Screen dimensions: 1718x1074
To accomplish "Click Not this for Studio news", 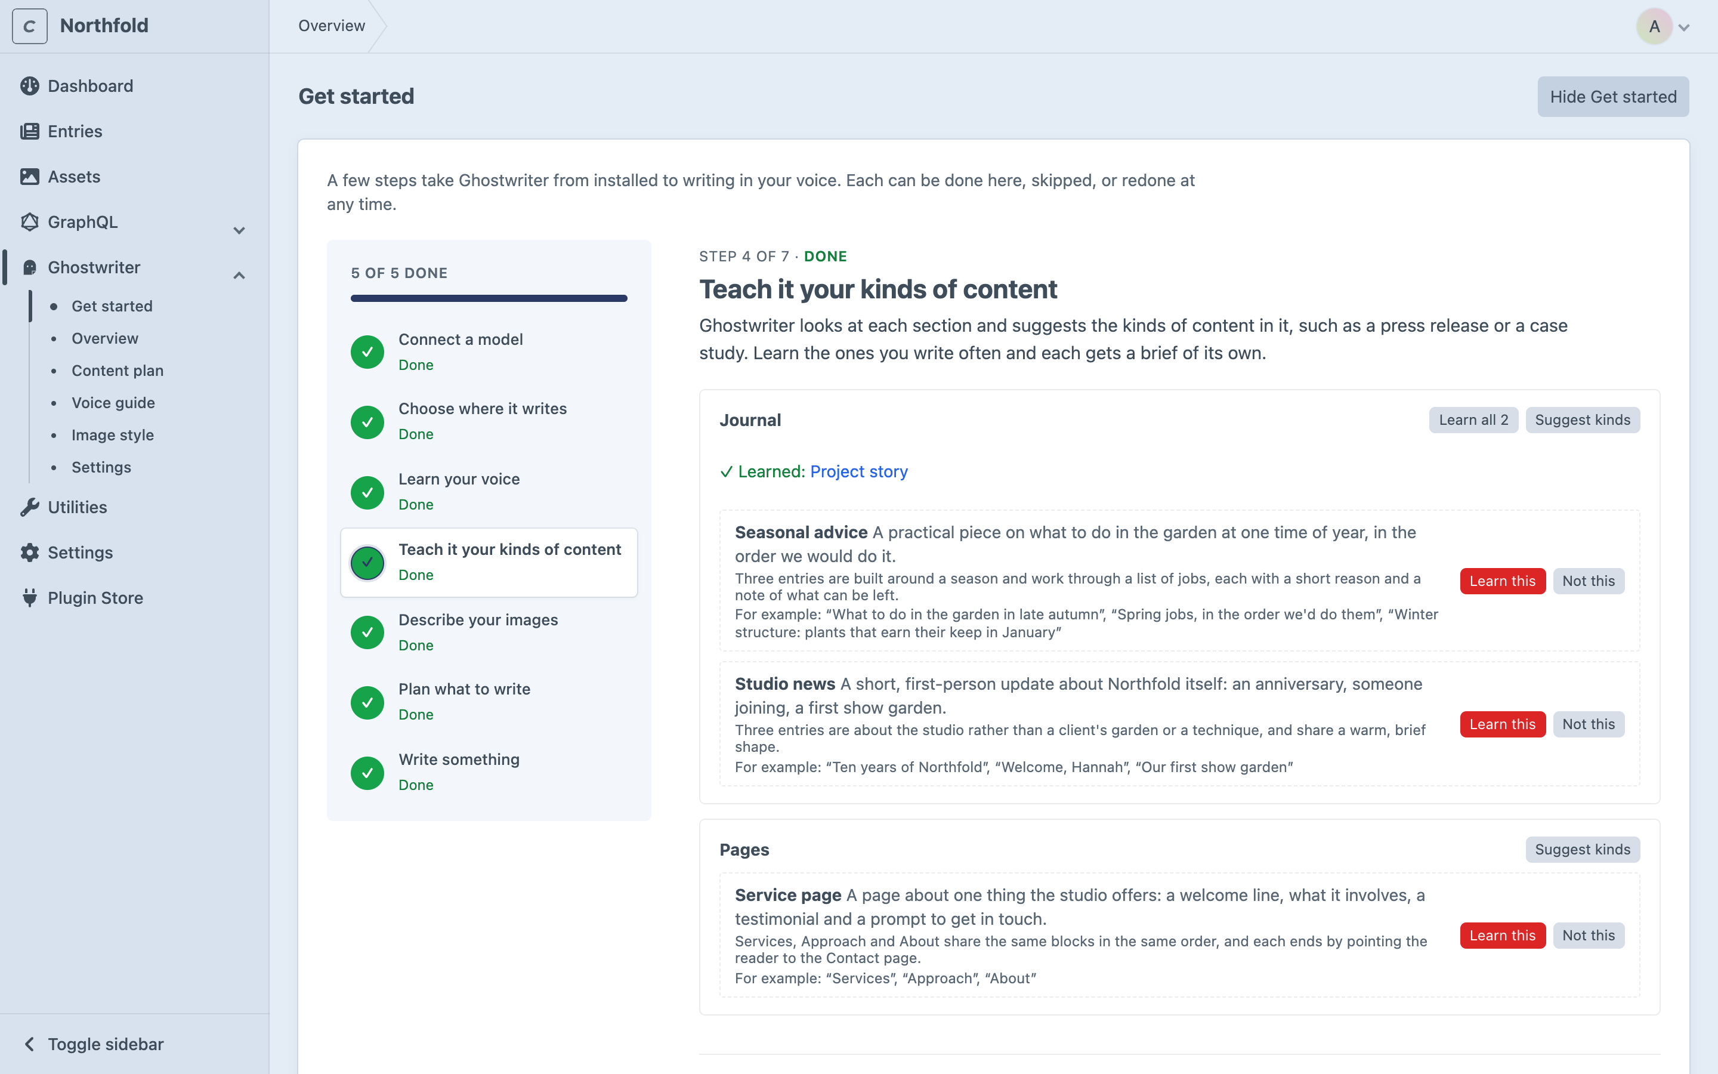I will click(x=1588, y=724).
